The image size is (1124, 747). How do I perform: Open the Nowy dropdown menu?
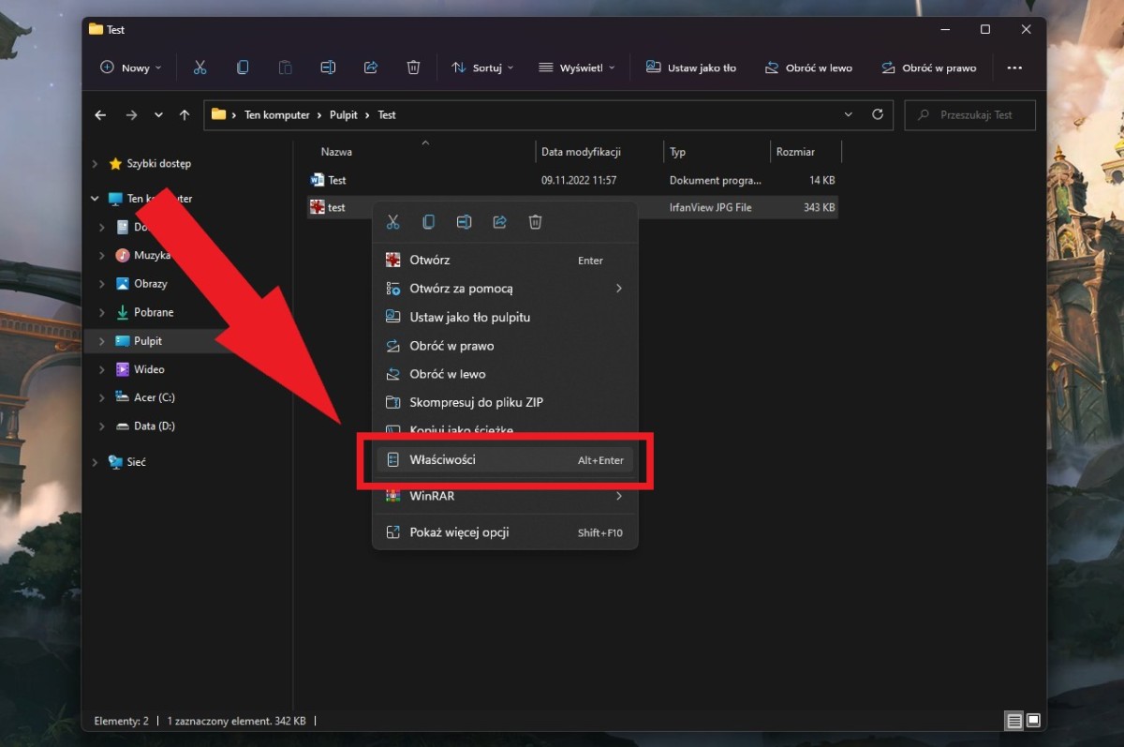point(130,67)
